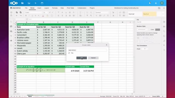Apply the Normal cell style
Image resolution: width=175 pixels, height=98 pixels.
pyautogui.click(x=135, y=14)
